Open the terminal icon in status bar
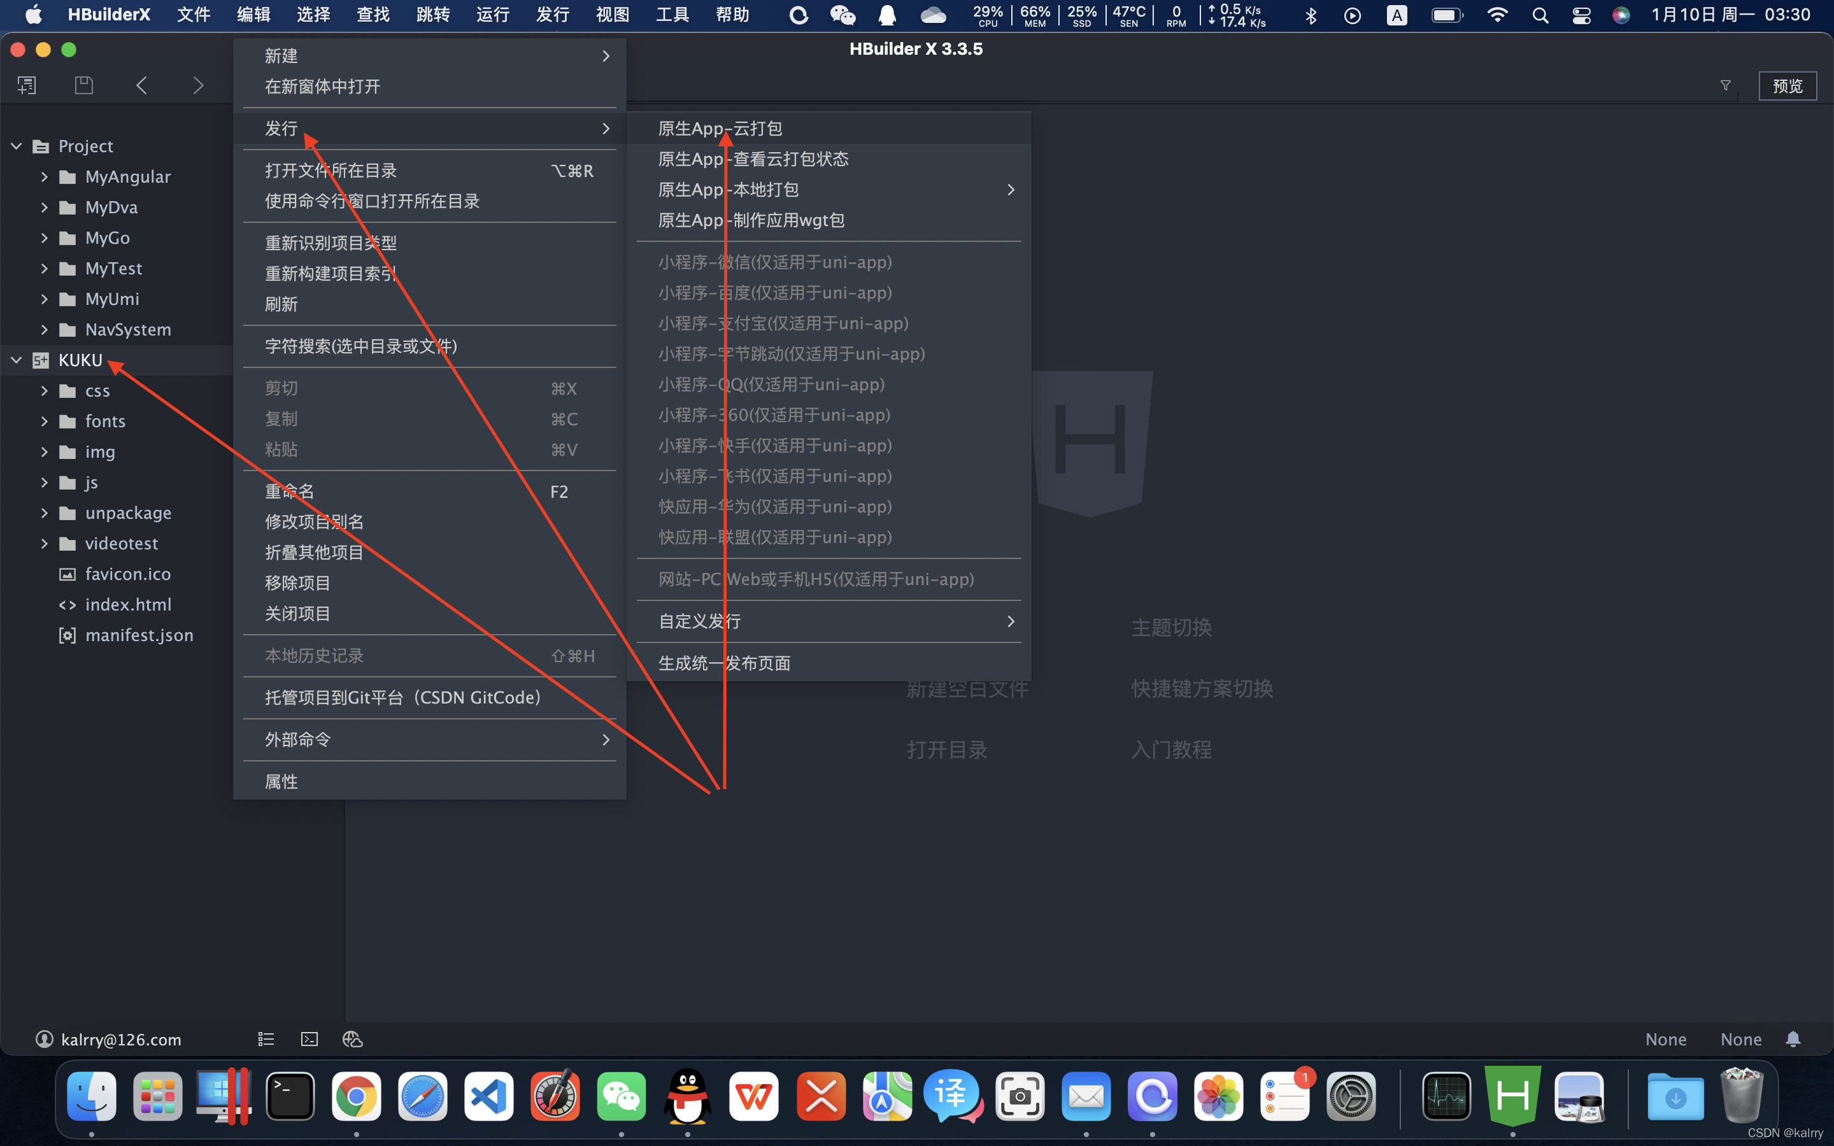 (309, 1039)
